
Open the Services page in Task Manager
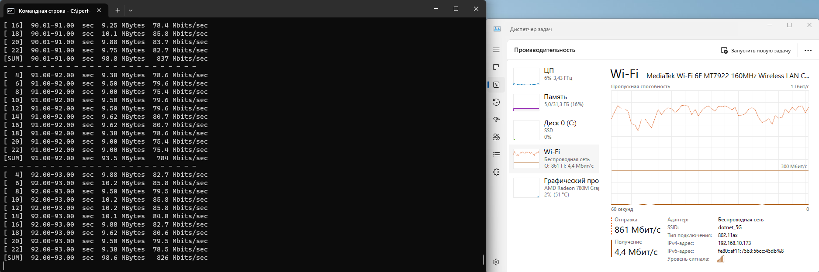point(496,172)
